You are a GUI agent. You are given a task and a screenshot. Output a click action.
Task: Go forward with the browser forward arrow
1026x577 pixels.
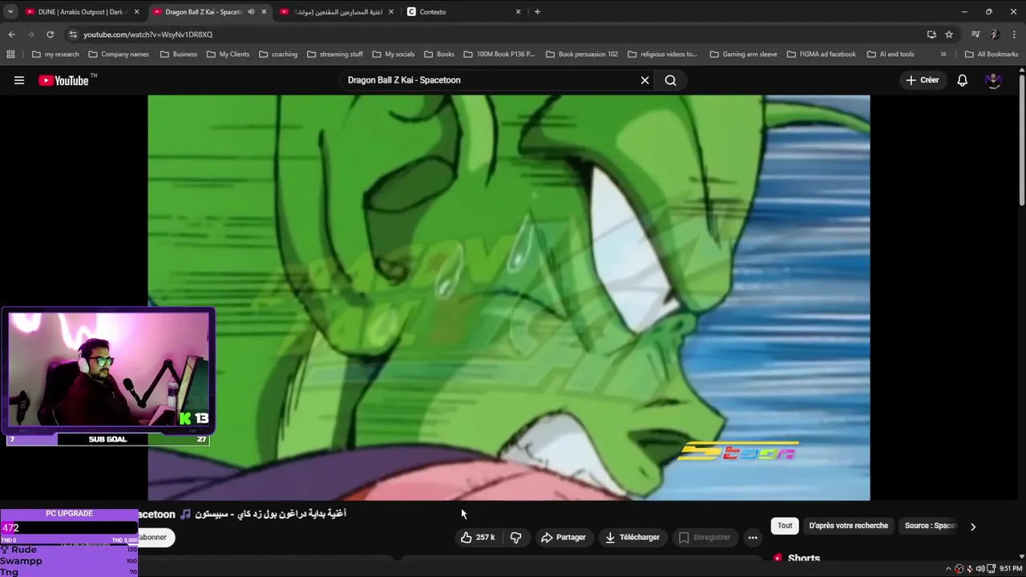click(x=30, y=34)
